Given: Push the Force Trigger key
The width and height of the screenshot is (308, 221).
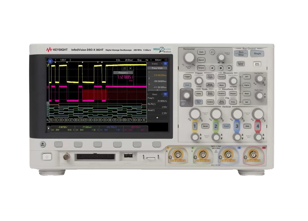Looking at the screenshot, I should 210,76.
